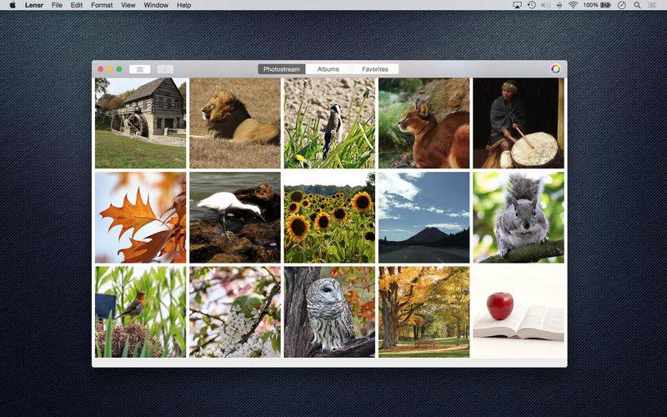The height and width of the screenshot is (417, 667).
Task: Click the AirPlay display icon
Action: coord(517,5)
